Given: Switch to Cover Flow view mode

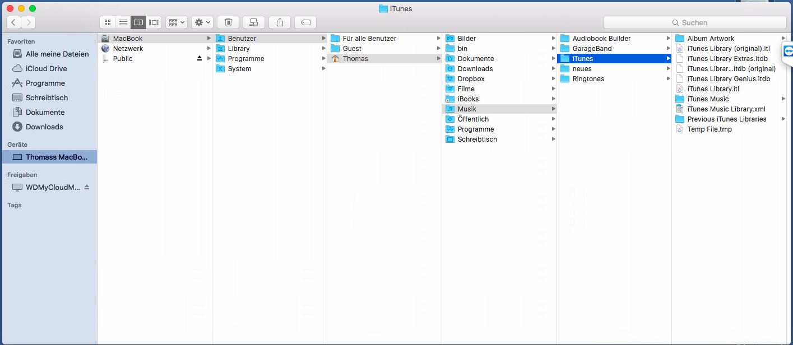Looking at the screenshot, I should click(154, 22).
